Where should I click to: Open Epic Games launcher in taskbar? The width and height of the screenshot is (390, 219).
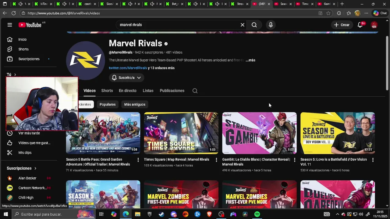click(x=150, y=214)
